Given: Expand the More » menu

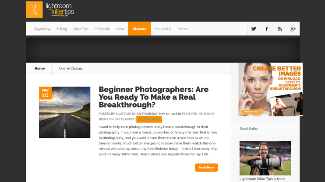Looking at the screenshot, I should click(x=183, y=29).
